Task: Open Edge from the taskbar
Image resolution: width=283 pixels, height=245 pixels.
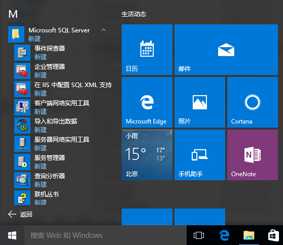Action: (224, 235)
